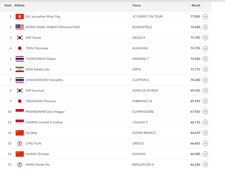Open athlete link HANG Nicole Nia

click(x=38, y=165)
